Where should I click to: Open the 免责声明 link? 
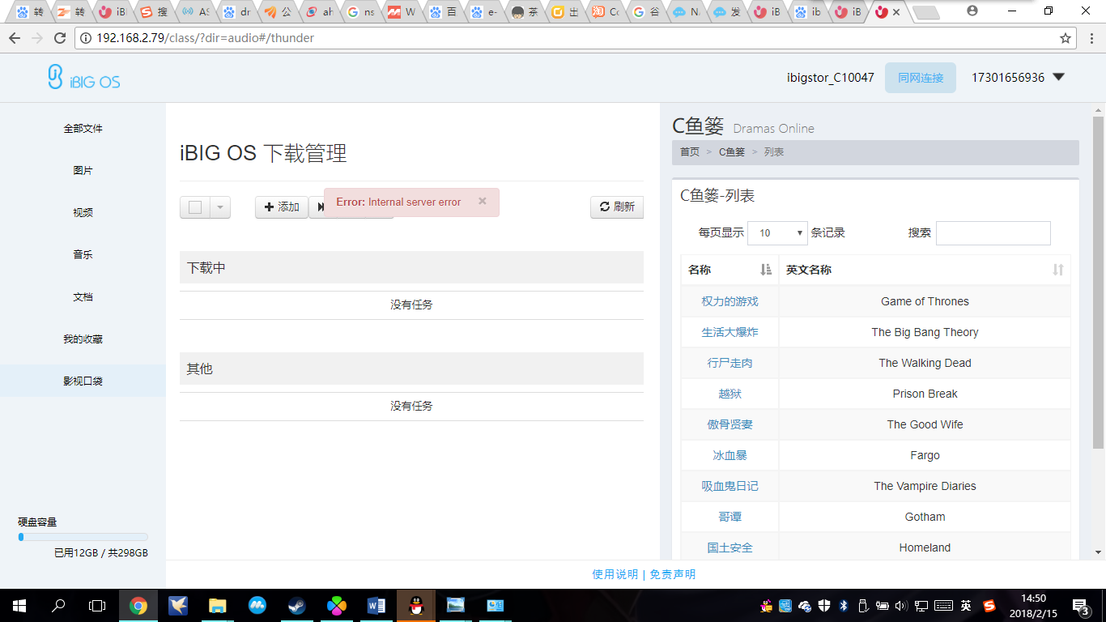tap(673, 574)
